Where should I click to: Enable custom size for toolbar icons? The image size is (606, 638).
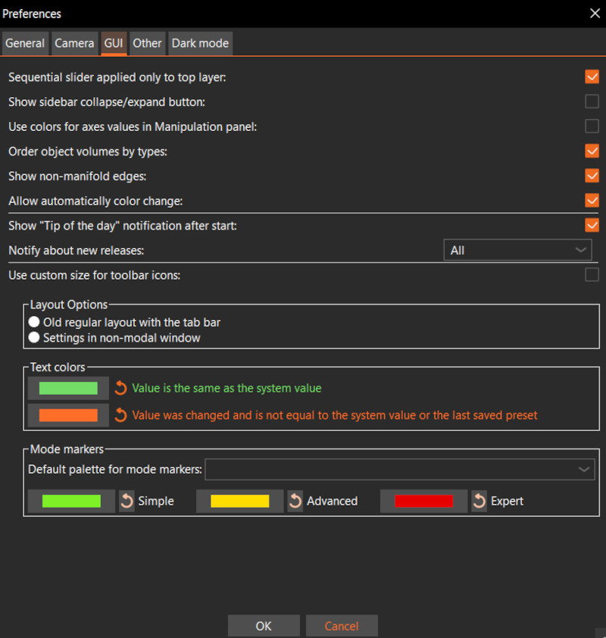(x=592, y=274)
